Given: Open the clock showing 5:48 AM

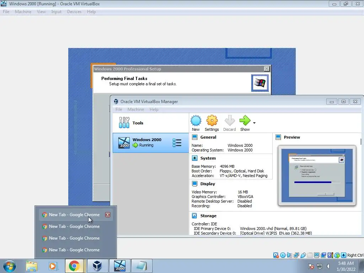Looking at the screenshot, I should coord(346,266).
